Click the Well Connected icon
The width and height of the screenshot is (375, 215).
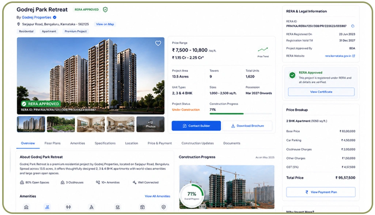135,182
